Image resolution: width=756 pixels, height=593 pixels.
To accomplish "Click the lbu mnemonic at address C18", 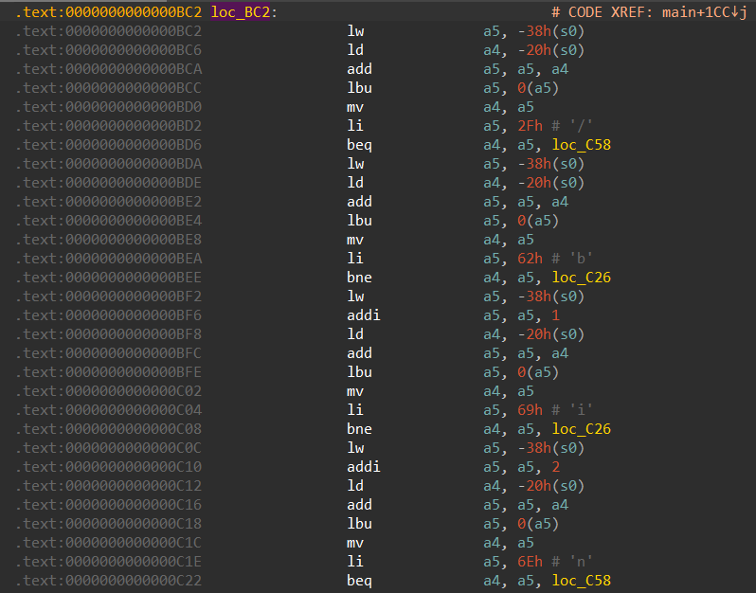I will pyautogui.click(x=359, y=524).
